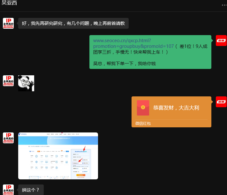This screenshot has width=227, height=195.
Task: Click my red avatar next to red packet
Action: (x=221, y=102)
